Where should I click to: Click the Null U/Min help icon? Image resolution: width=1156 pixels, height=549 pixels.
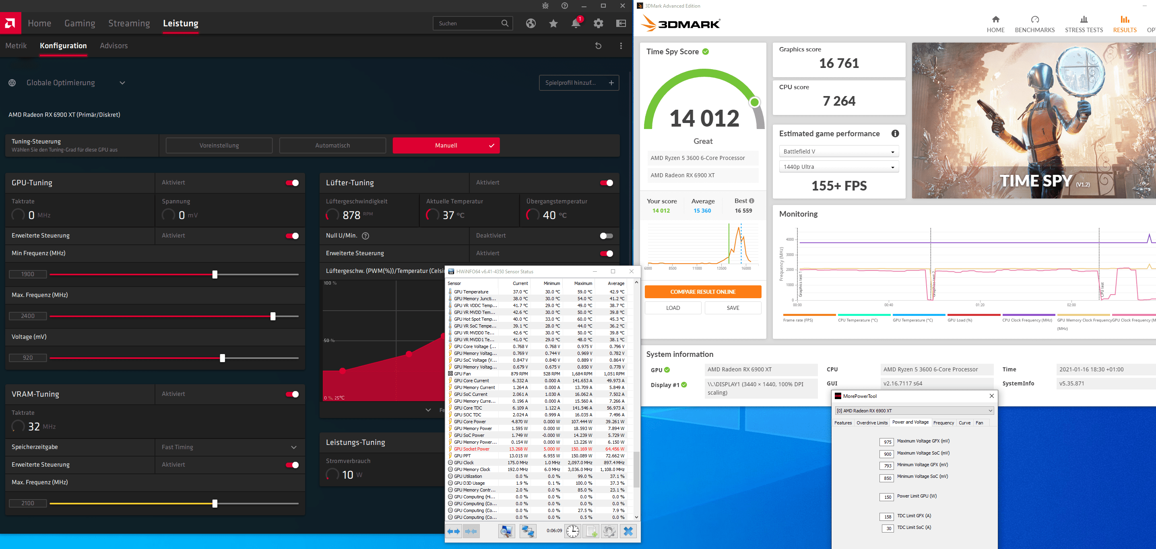pos(365,236)
